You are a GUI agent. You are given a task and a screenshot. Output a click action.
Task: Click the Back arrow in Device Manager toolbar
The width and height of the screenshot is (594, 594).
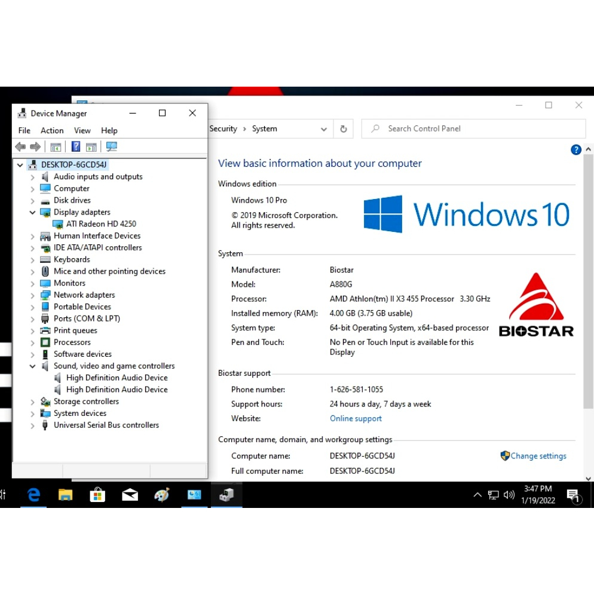pyautogui.click(x=21, y=147)
